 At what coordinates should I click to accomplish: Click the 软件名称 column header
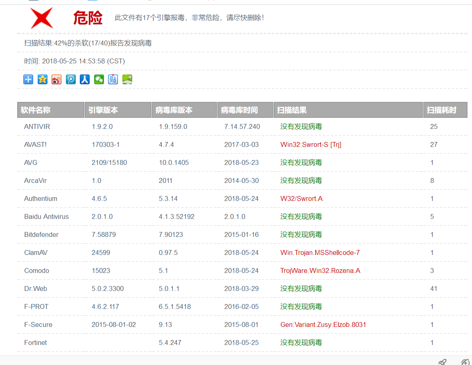[51, 110]
